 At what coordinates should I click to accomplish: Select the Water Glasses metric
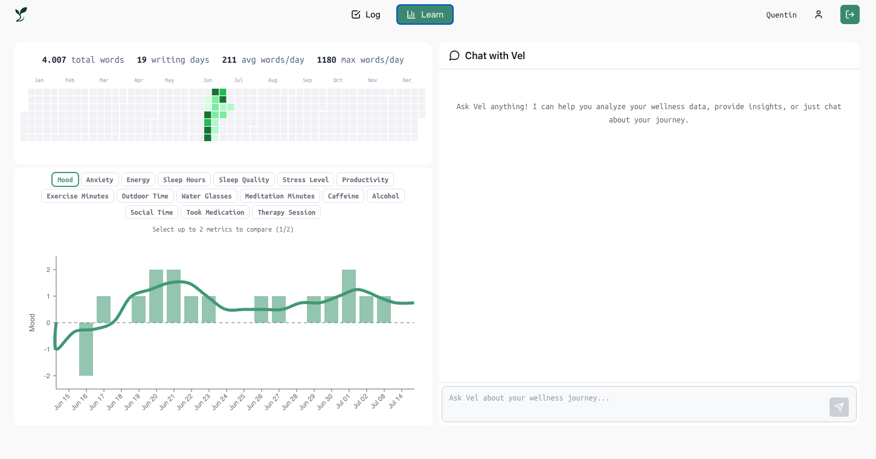pyautogui.click(x=207, y=196)
